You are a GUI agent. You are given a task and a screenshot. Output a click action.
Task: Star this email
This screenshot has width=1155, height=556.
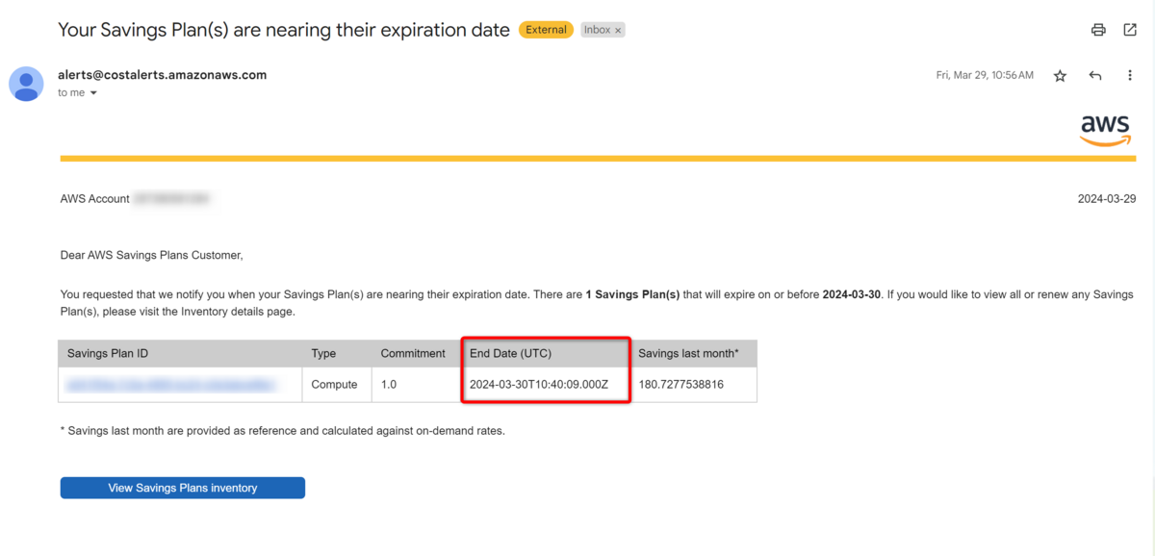pyautogui.click(x=1060, y=76)
